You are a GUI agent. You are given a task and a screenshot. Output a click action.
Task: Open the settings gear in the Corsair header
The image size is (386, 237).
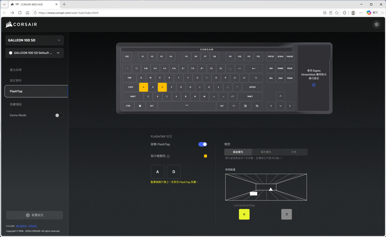pyautogui.click(x=377, y=24)
